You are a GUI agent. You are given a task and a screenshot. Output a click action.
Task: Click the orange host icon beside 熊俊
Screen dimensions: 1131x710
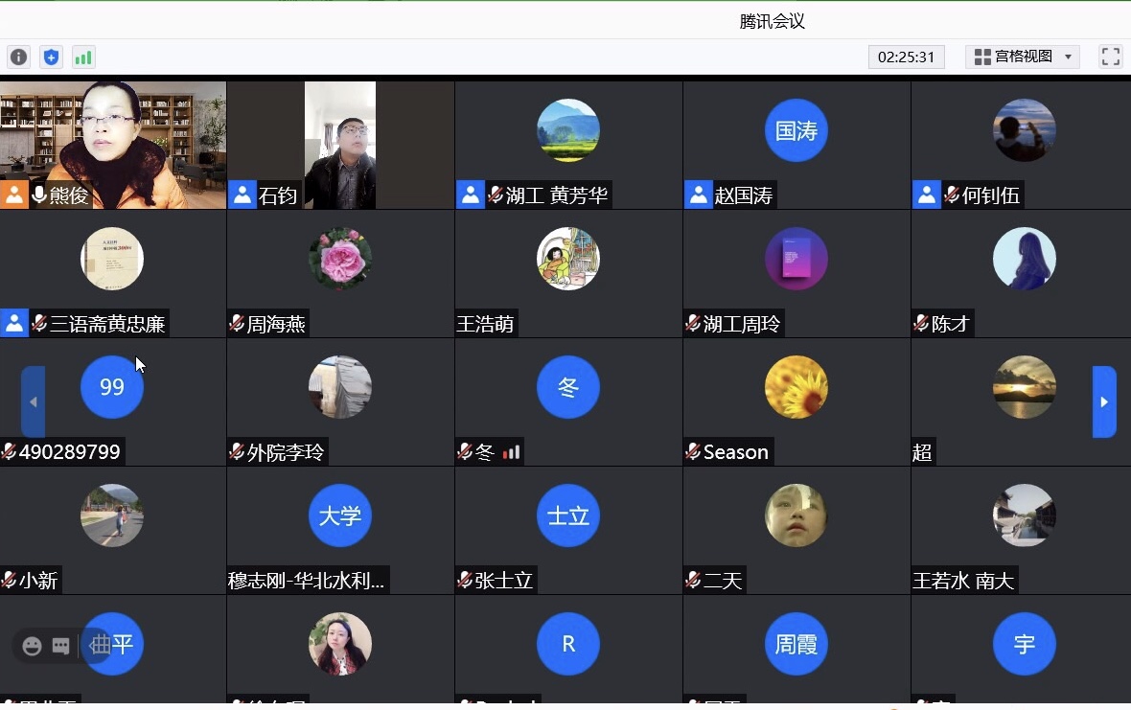pyautogui.click(x=14, y=195)
